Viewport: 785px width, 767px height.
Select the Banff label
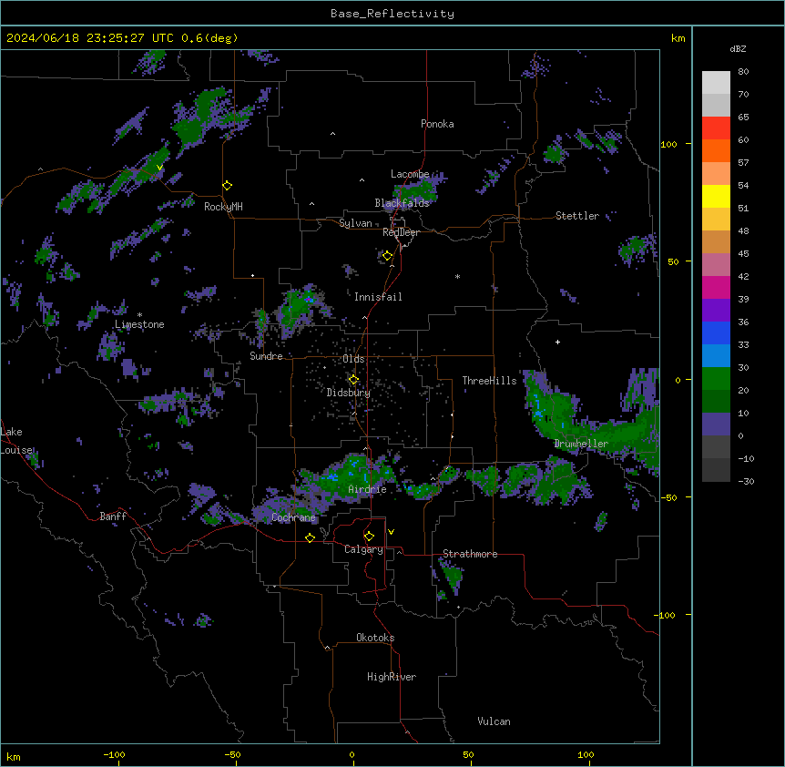click(113, 516)
